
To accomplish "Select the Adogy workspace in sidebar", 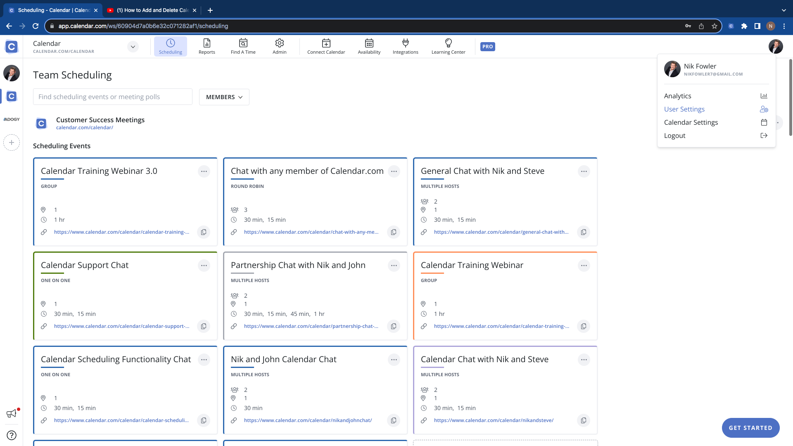I will click(x=12, y=119).
